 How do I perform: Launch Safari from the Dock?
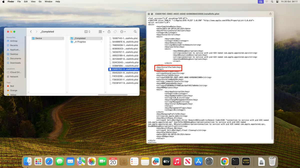(x=49, y=162)
